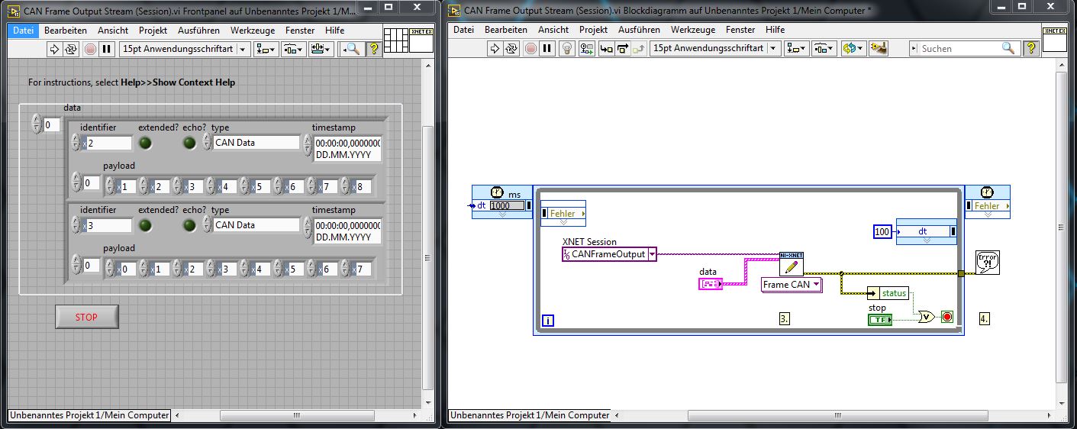Click the first frame's identifier field
The height and width of the screenshot is (429, 1077).
tap(108, 143)
